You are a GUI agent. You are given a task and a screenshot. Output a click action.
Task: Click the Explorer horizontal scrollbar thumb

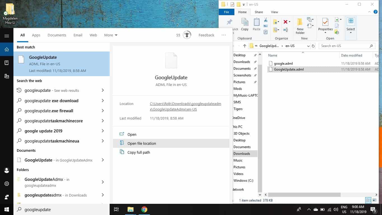tap(304, 195)
